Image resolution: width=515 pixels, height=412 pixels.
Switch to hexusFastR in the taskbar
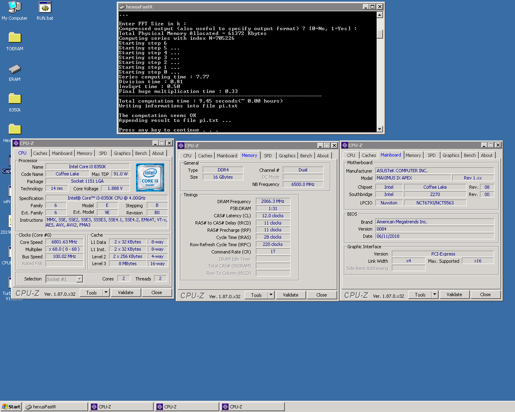pyautogui.click(x=56, y=407)
